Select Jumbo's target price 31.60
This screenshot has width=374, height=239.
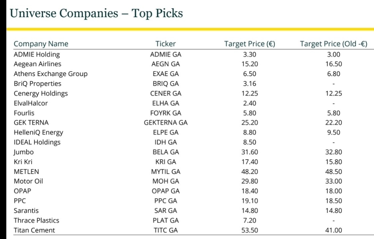[x=250, y=152]
